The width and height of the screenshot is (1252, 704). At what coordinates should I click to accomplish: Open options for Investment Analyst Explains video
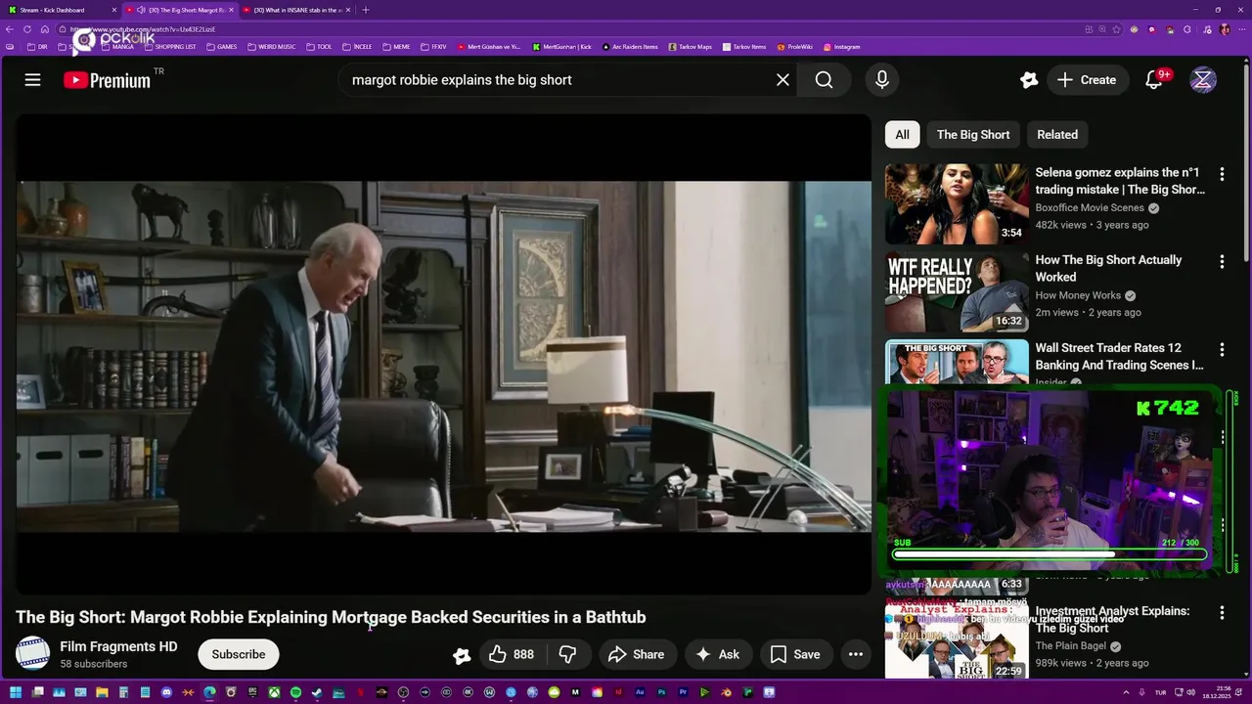(1222, 613)
